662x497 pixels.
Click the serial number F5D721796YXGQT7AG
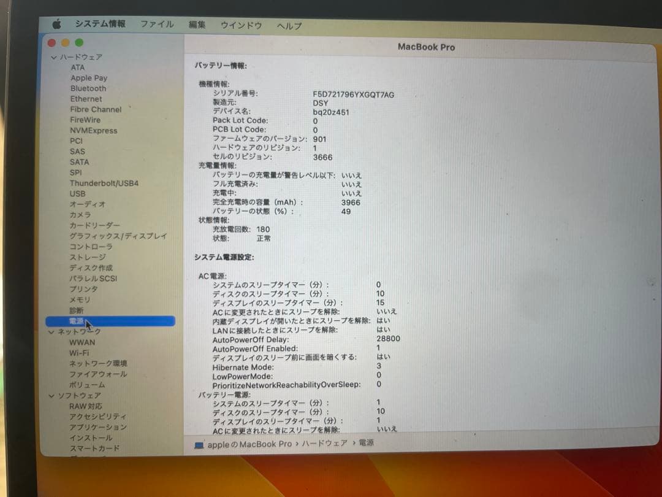(354, 94)
